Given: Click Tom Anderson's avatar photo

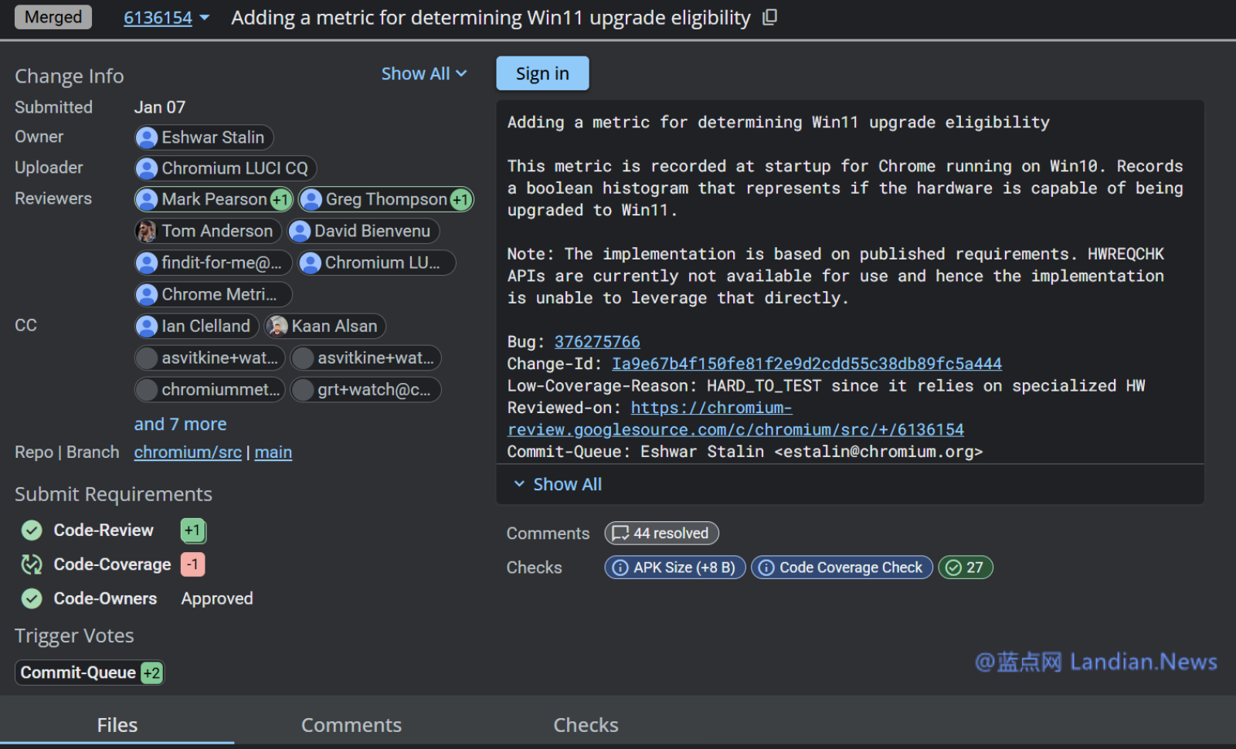Looking at the screenshot, I should click(146, 231).
